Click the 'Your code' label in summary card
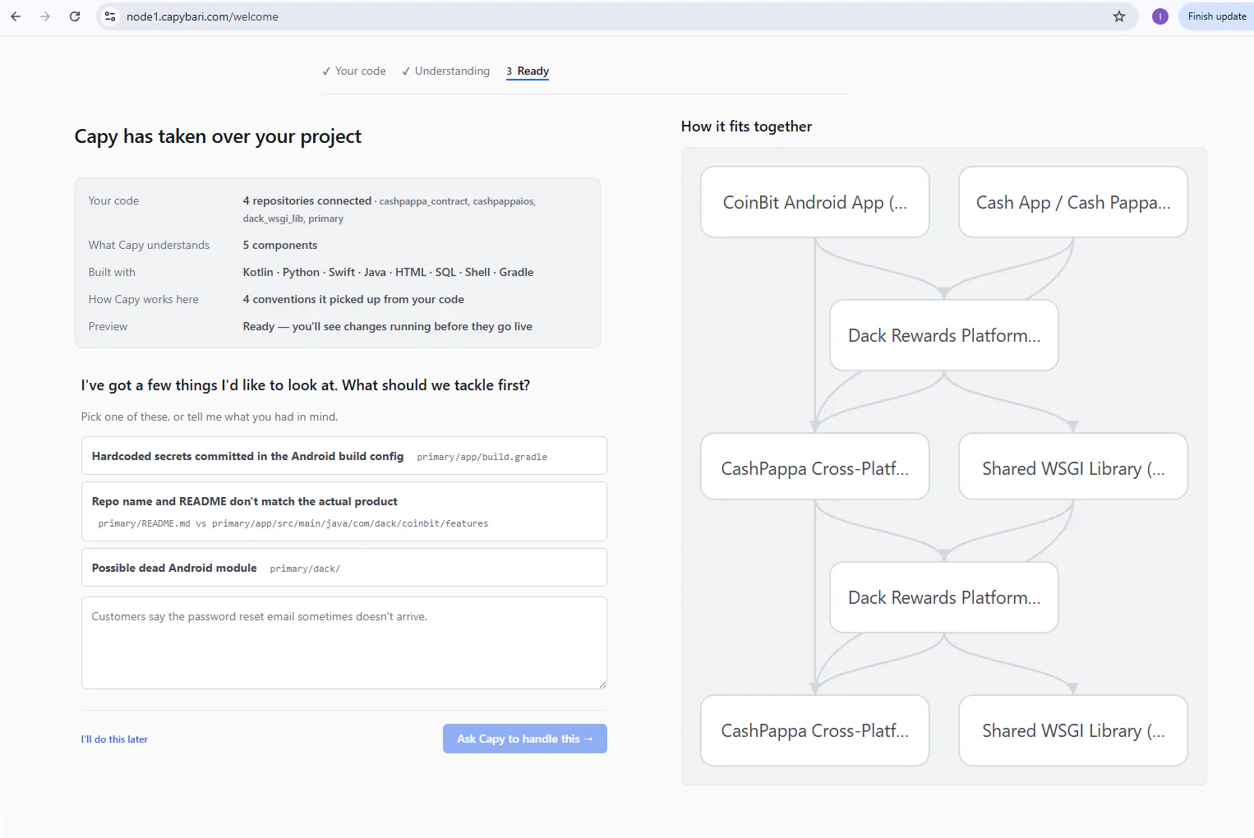 113,200
